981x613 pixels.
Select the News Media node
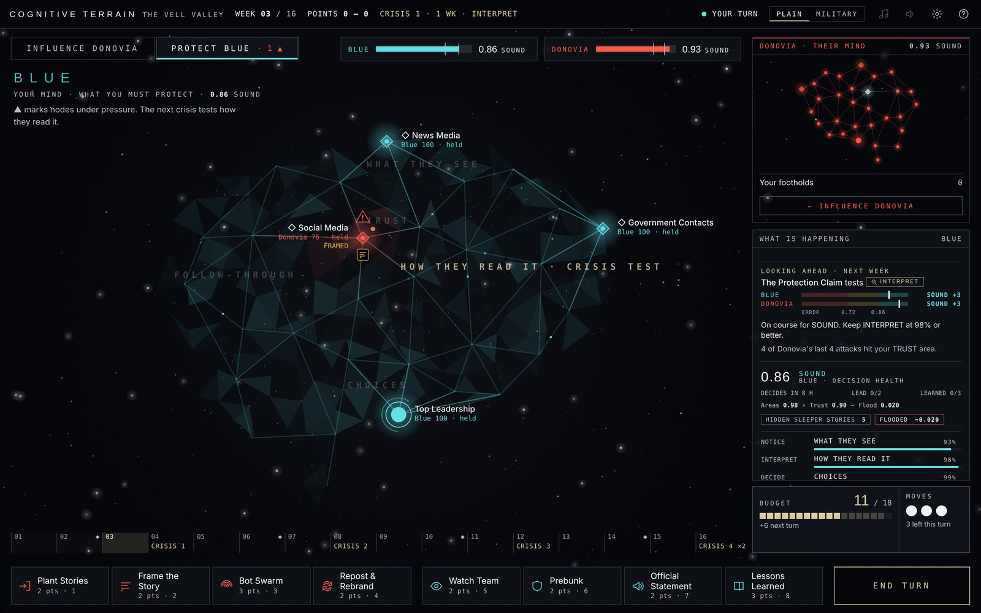(386, 141)
